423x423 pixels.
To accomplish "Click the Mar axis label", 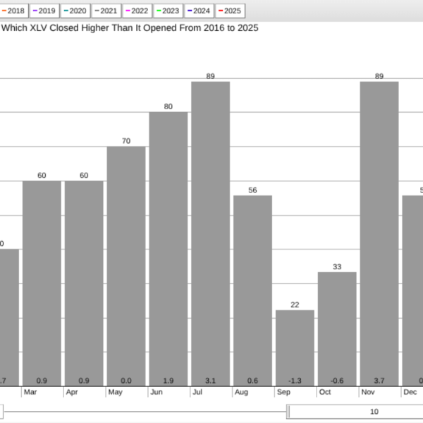I will click(30, 392).
